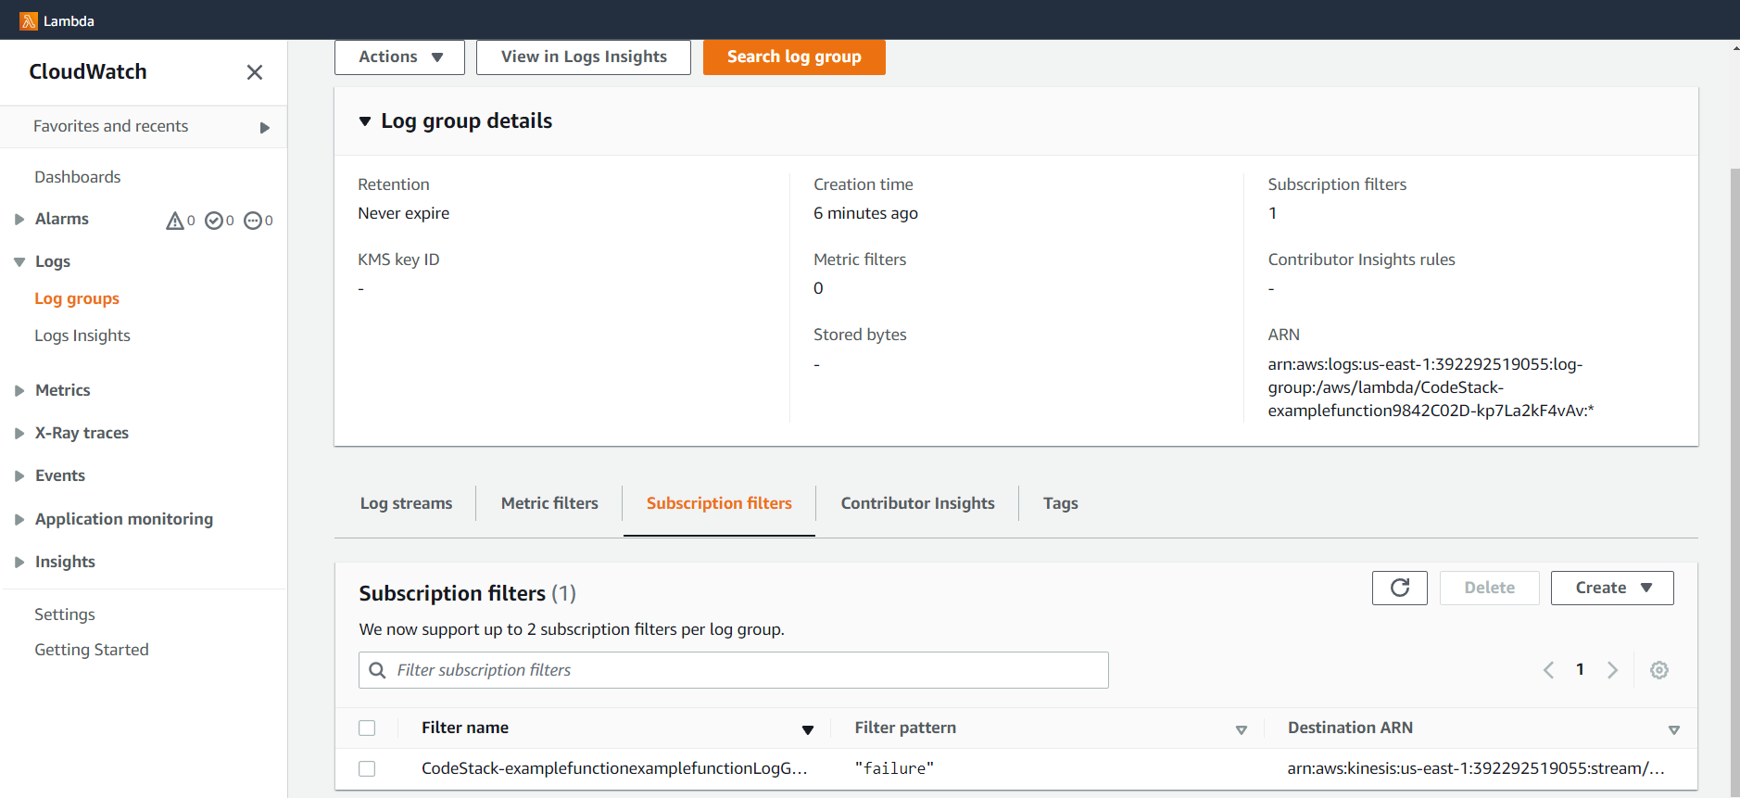Viewport: 1740px width, 798px height.
Task: Click View in Logs Insights button
Action: click(584, 57)
